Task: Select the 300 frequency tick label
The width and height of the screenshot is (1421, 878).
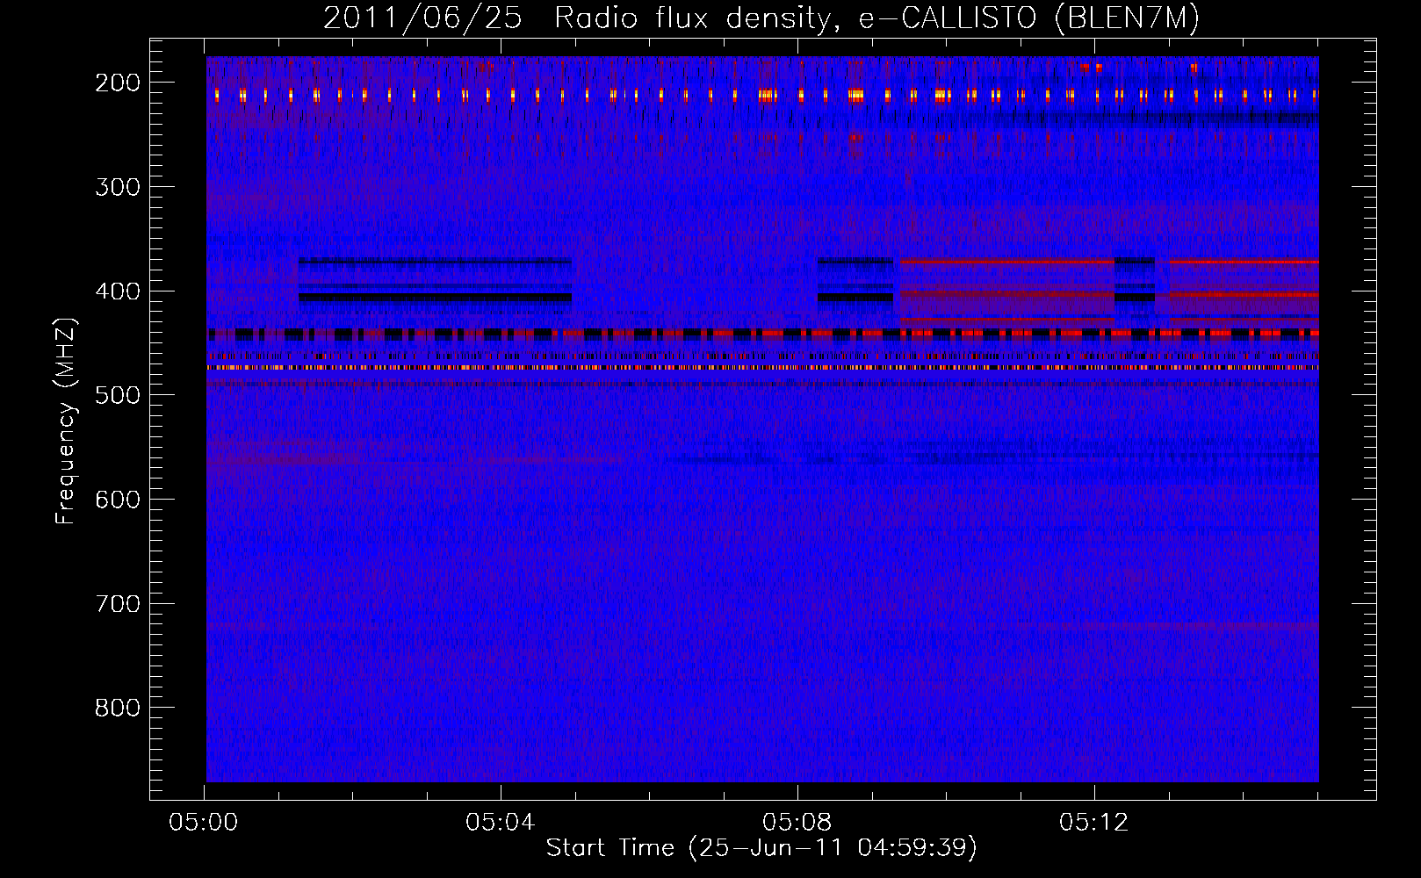Action: tap(118, 187)
